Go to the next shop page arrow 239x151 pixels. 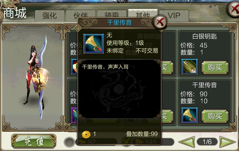[x=227, y=142]
